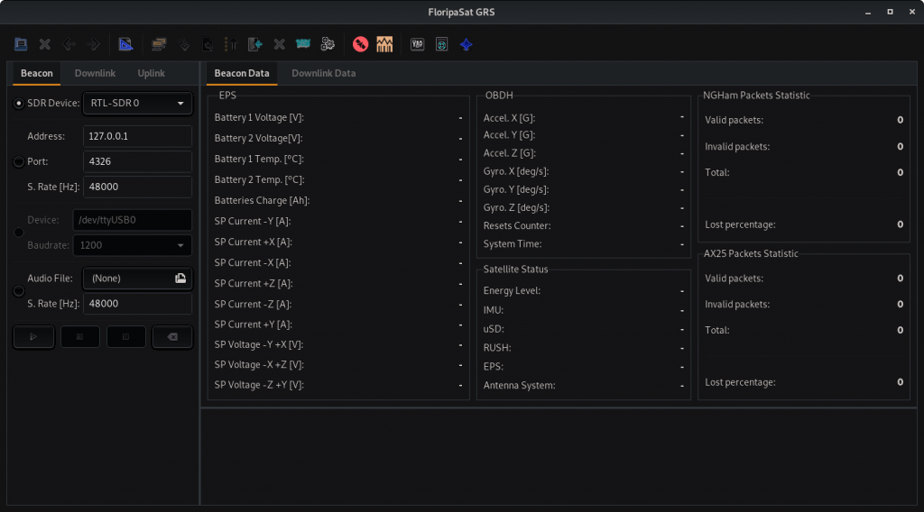This screenshot has height=512, width=924.
Task: Click the Address field showing 127.0.0.1
Action: [x=137, y=136]
